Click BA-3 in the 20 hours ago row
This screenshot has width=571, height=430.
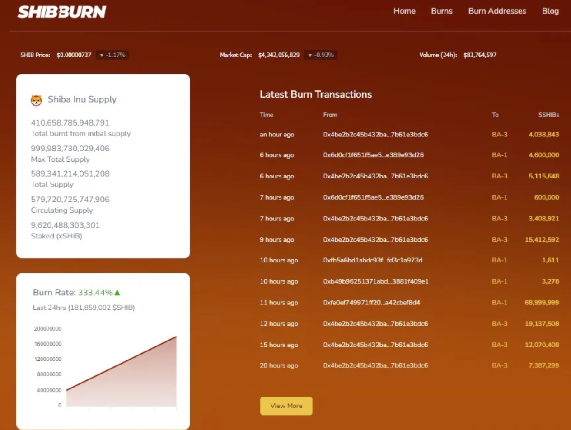tap(500, 365)
